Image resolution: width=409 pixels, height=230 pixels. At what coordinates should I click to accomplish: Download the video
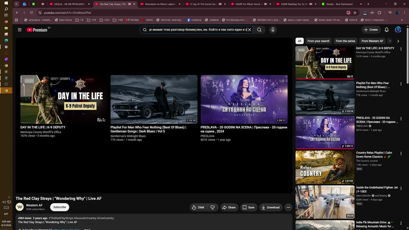pyautogui.click(x=271, y=207)
